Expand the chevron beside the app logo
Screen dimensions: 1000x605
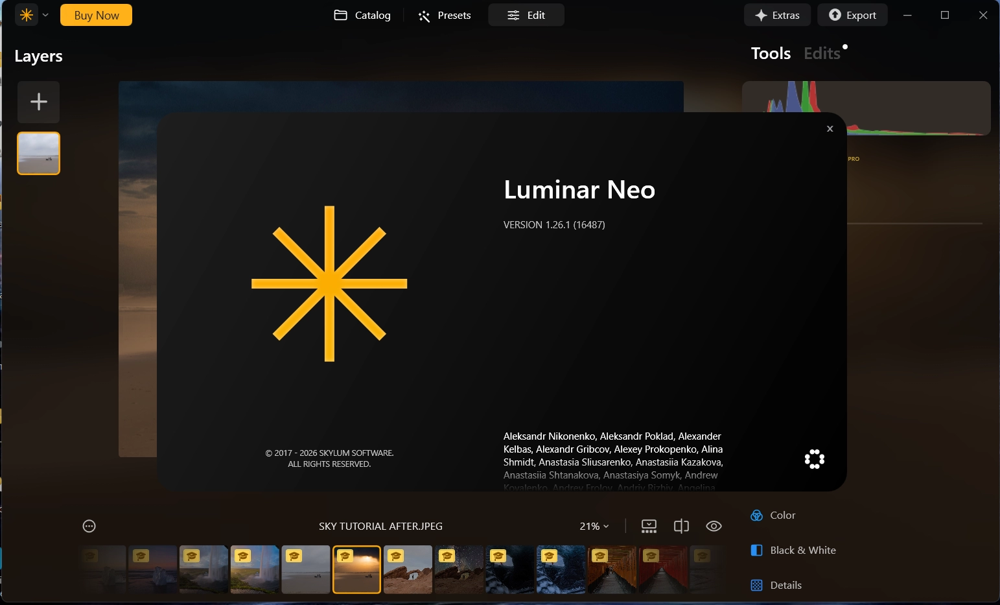45,15
